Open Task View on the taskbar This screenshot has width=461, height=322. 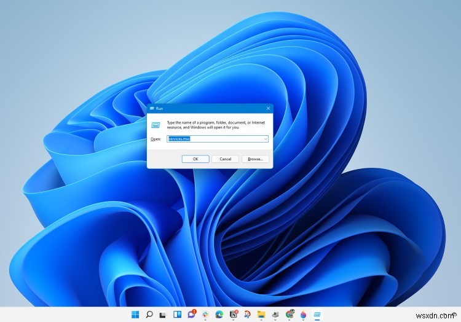163,315
